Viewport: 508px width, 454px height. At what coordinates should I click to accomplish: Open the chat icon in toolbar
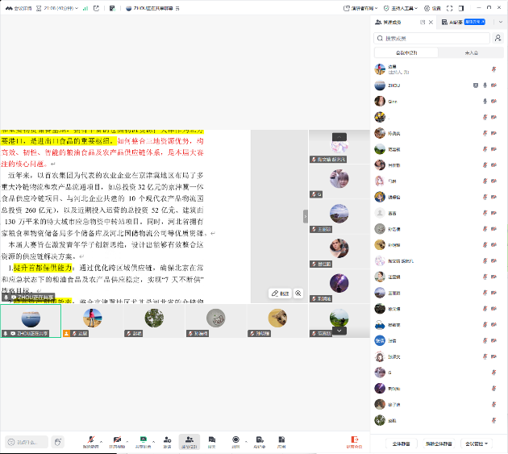tap(212, 440)
